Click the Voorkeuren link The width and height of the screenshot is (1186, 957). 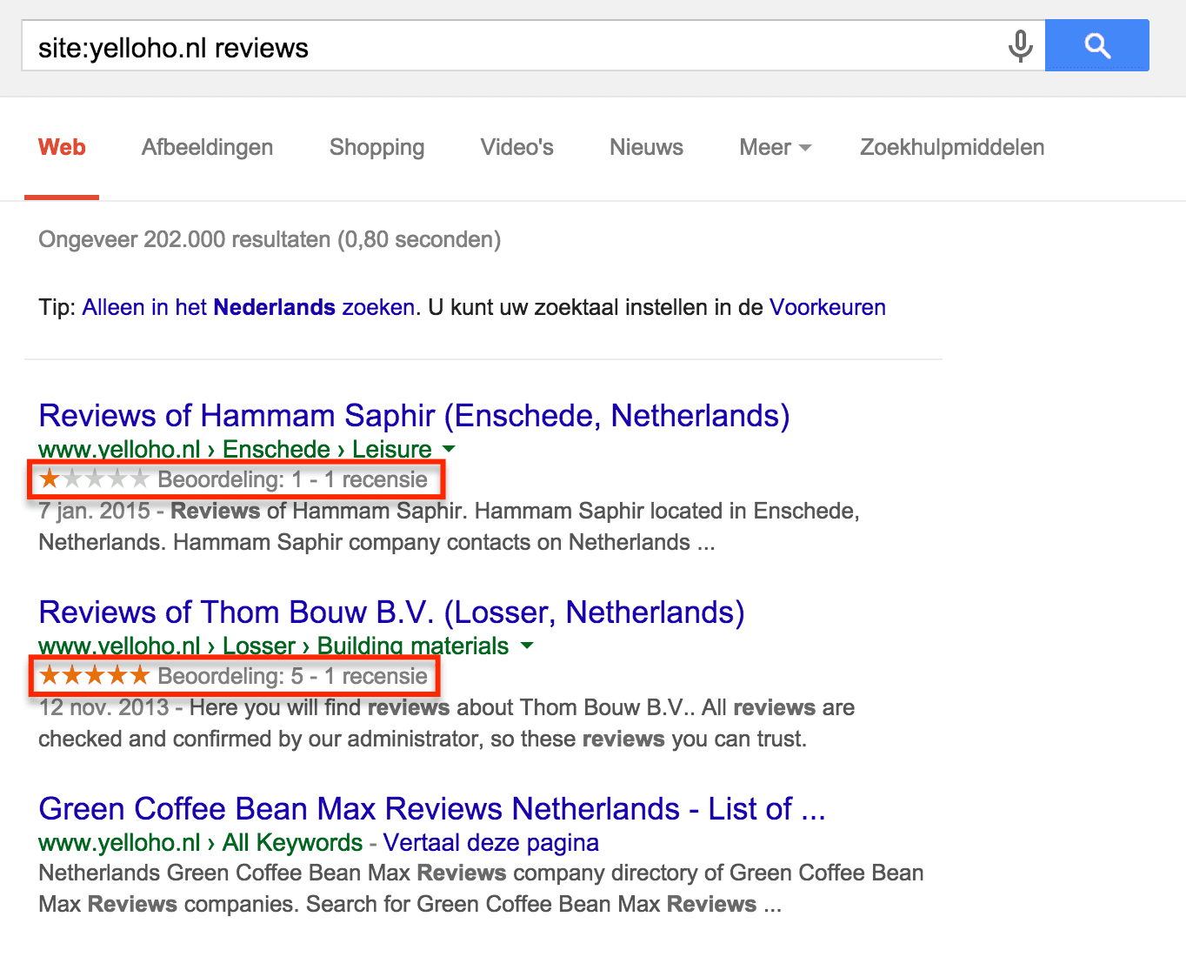[x=827, y=307]
